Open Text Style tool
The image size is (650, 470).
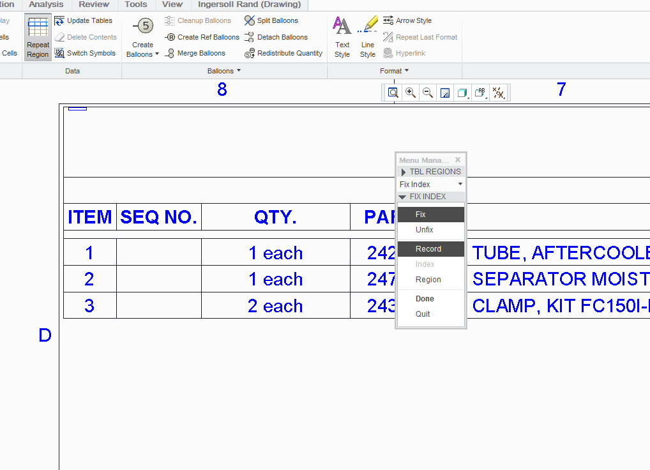tap(342, 36)
